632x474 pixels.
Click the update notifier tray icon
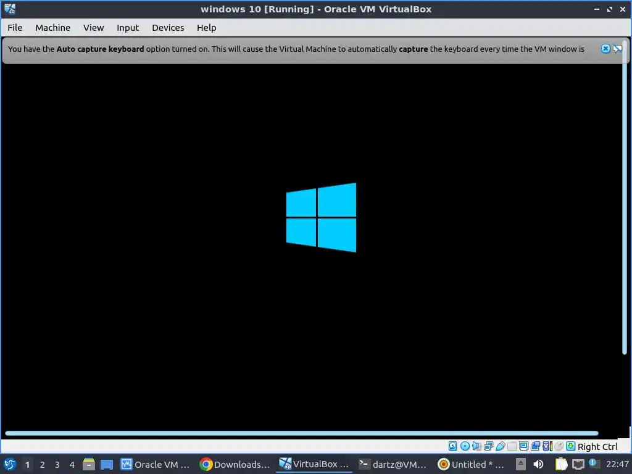click(x=593, y=463)
